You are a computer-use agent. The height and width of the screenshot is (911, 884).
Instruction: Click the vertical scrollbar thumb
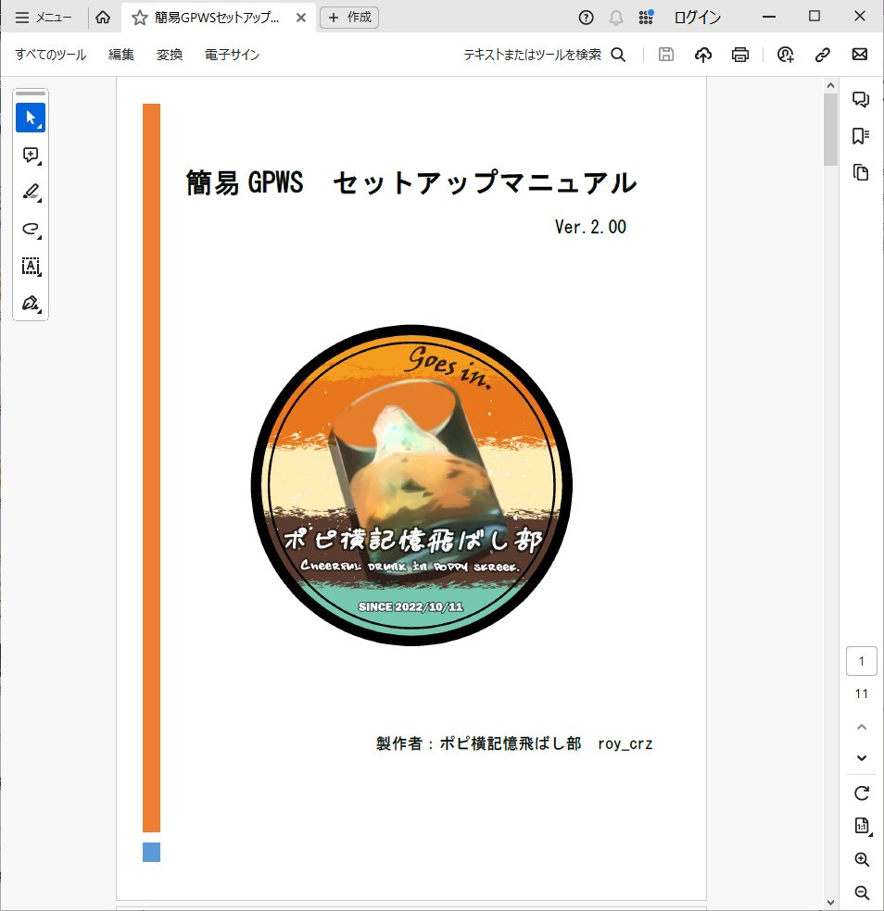coord(830,130)
